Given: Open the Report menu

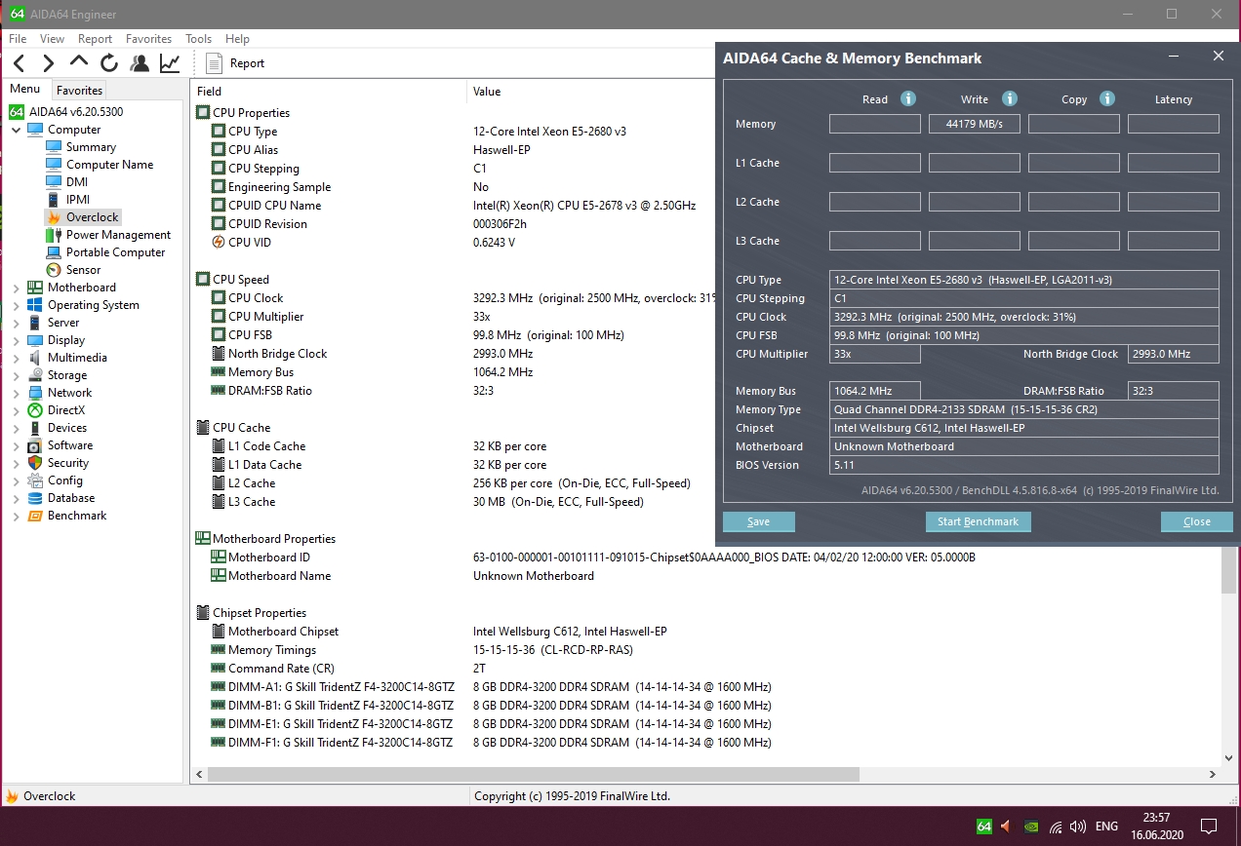Looking at the screenshot, I should [x=95, y=39].
